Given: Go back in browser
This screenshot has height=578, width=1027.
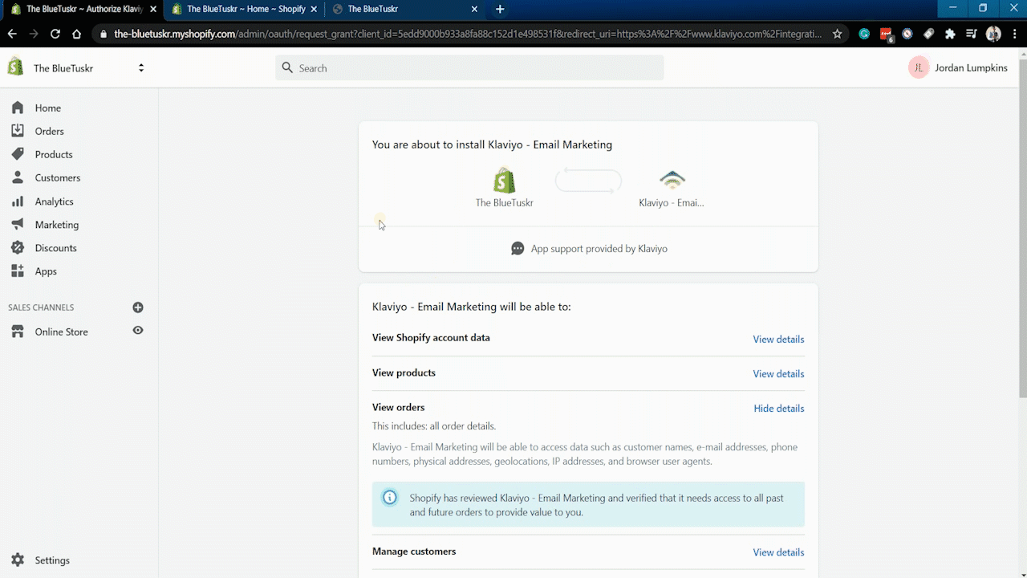Looking at the screenshot, I should [12, 34].
